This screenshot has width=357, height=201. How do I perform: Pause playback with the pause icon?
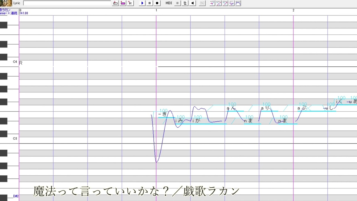[x=149, y=3]
